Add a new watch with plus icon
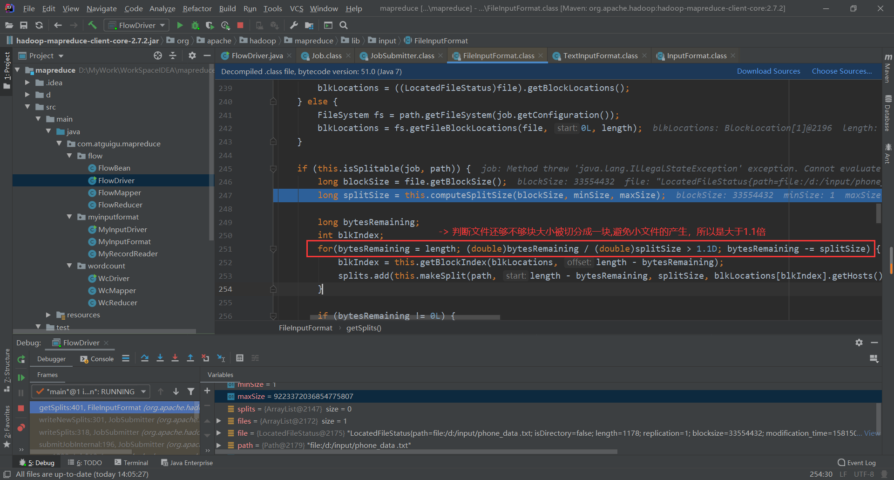Screen dimensions: 894x480 coord(207,391)
